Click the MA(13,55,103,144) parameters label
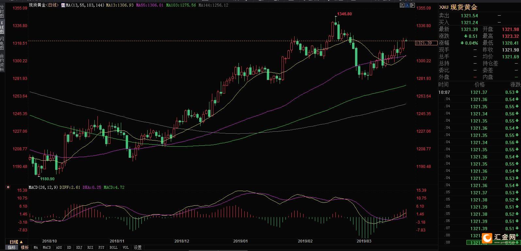 point(85,5)
